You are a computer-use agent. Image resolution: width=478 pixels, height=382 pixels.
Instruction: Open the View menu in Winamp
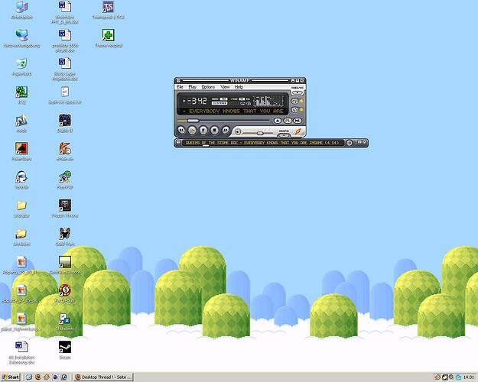tap(225, 87)
